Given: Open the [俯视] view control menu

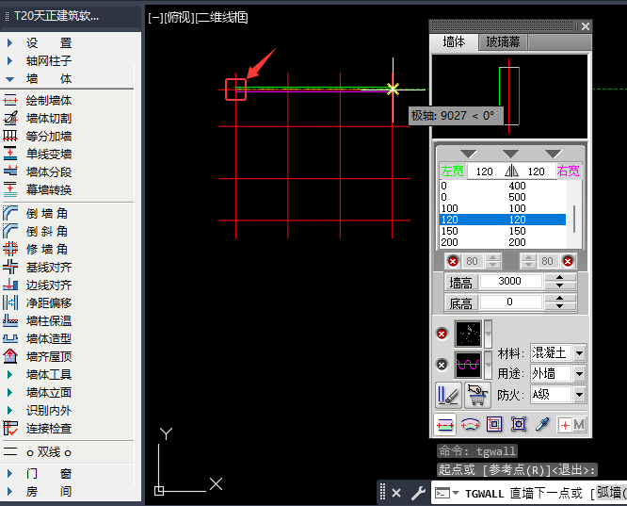Looking at the screenshot, I should click(x=179, y=18).
